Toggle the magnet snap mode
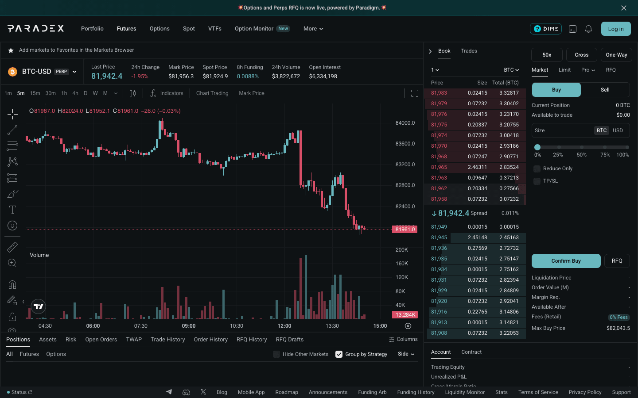This screenshot has width=638, height=398. 12,285
